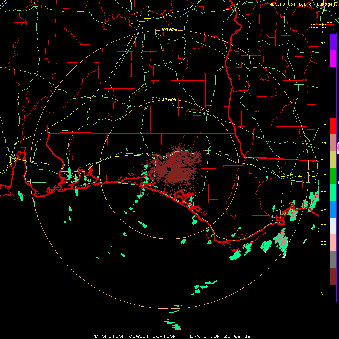This screenshot has height=339, width=339.
Task: Click the 'DS' legend label
Action: [x=323, y=226]
